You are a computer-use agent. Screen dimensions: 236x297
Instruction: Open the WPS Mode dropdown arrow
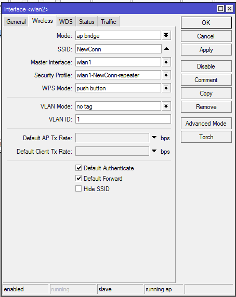click(x=166, y=88)
